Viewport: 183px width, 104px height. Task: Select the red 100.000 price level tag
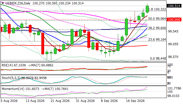tap(174, 19)
